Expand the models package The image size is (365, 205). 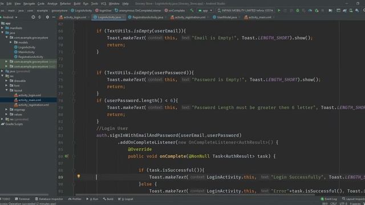tap(11, 42)
